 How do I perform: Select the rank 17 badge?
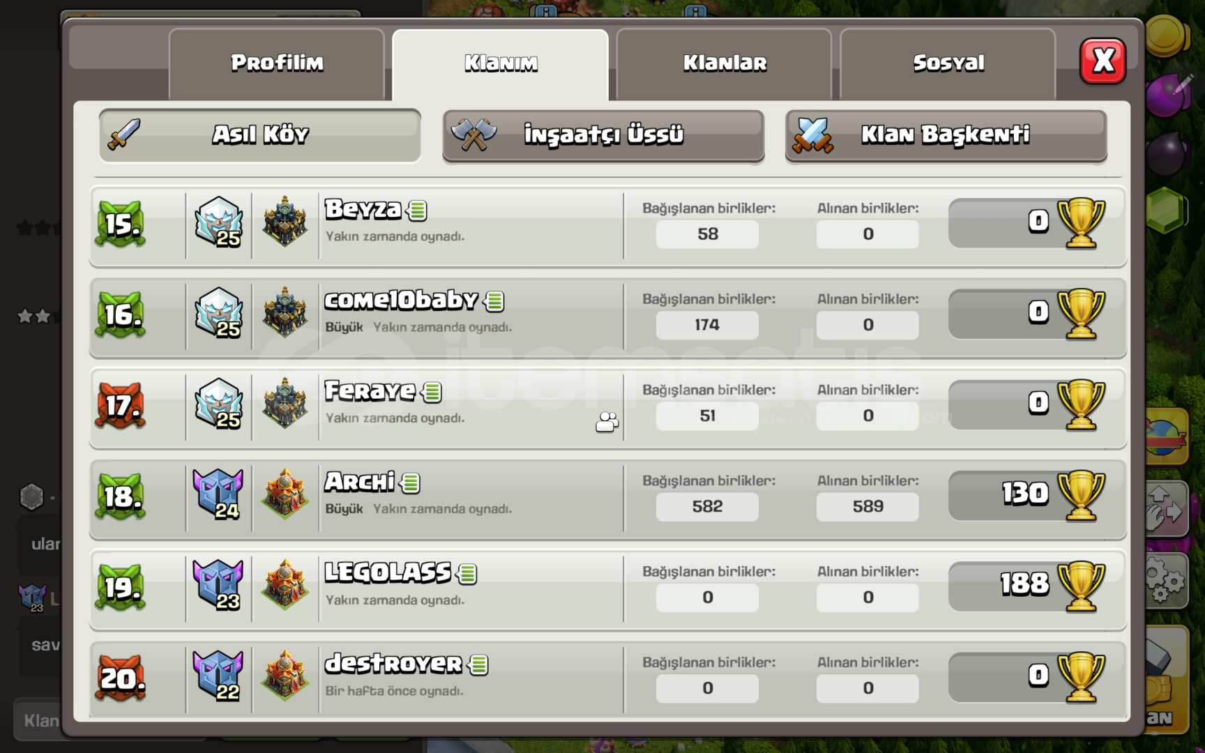pos(121,405)
